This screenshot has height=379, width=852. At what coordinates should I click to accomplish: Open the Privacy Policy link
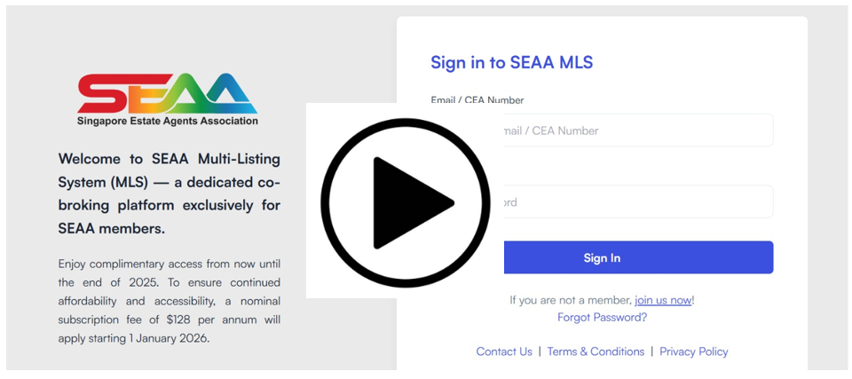694,351
